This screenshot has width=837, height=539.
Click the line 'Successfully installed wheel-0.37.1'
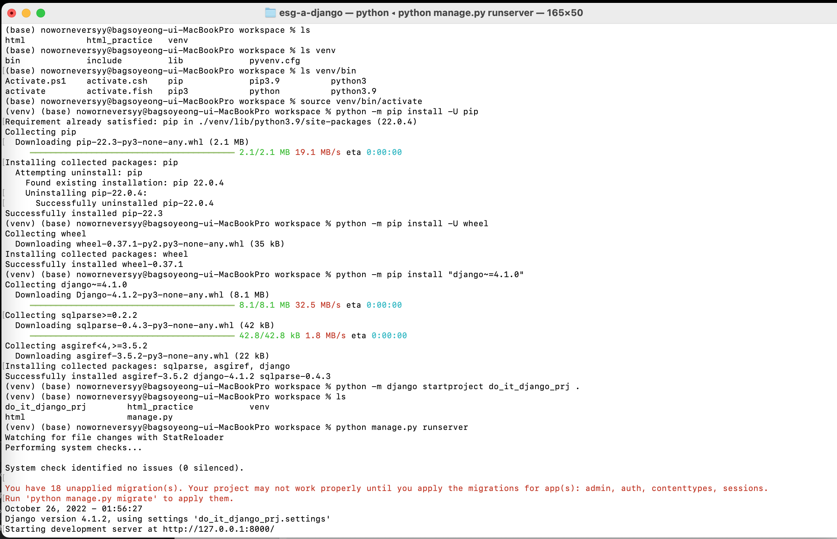tap(94, 264)
